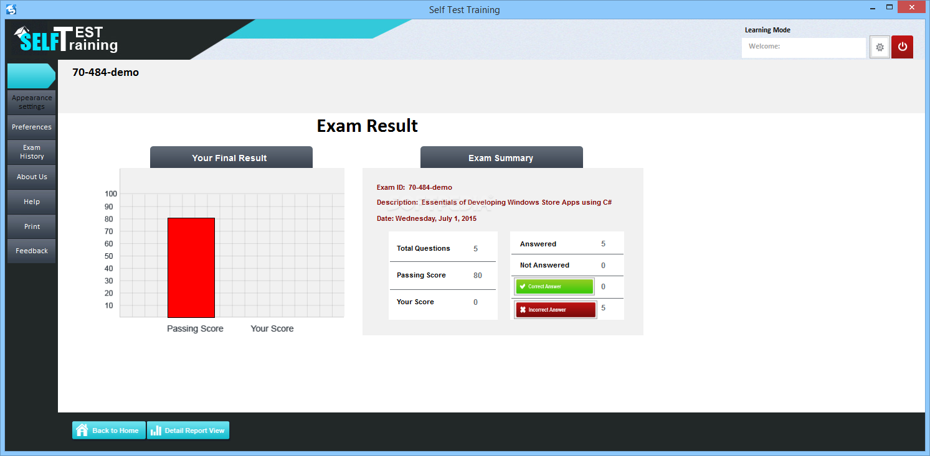Open Detail Report View
This screenshot has width=930, height=456.
coord(188,430)
